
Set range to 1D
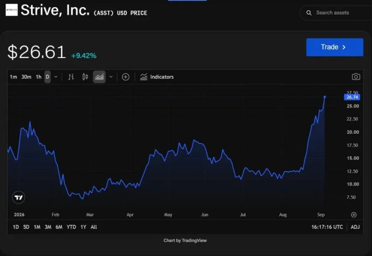tap(16, 227)
